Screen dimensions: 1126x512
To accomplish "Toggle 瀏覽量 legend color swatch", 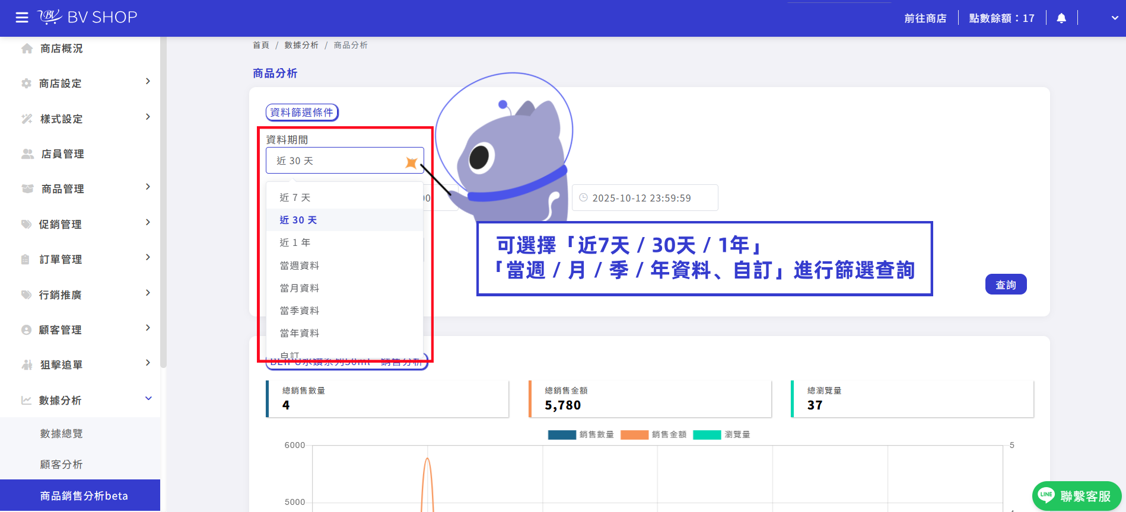I will tap(707, 435).
